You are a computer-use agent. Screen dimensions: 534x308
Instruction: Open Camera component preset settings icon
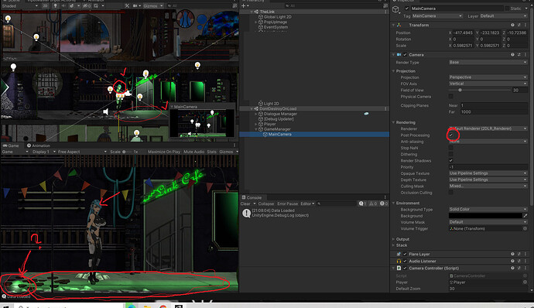(519, 54)
